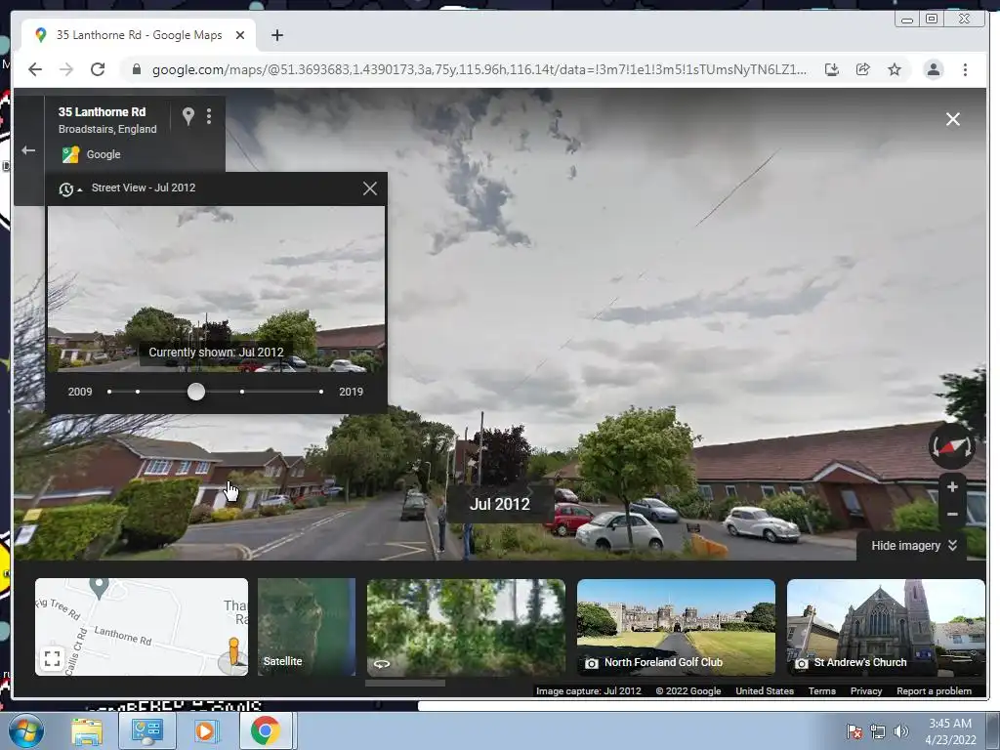Open the taskbar clock and date

click(950, 731)
